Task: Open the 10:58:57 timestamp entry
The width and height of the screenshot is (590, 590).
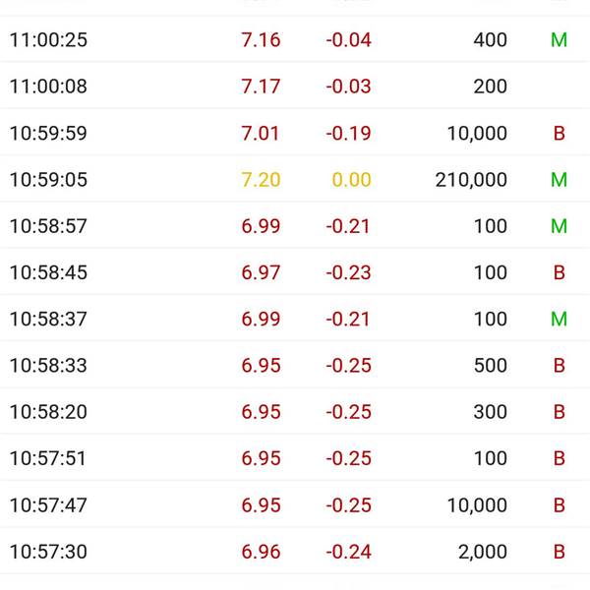Action: coord(48,226)
